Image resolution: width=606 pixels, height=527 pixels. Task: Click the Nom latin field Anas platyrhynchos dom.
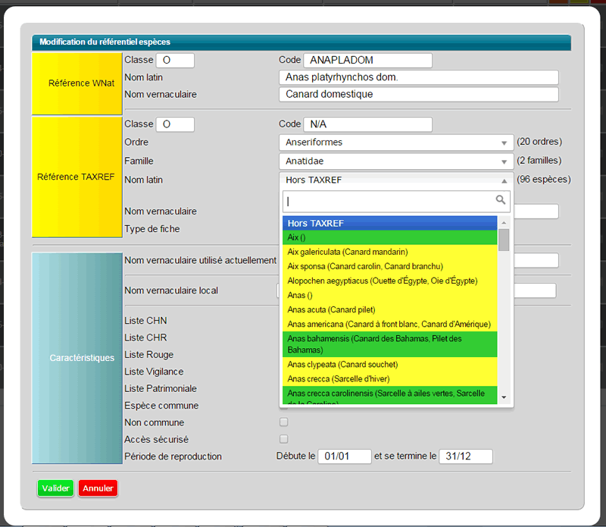point(419,77)
